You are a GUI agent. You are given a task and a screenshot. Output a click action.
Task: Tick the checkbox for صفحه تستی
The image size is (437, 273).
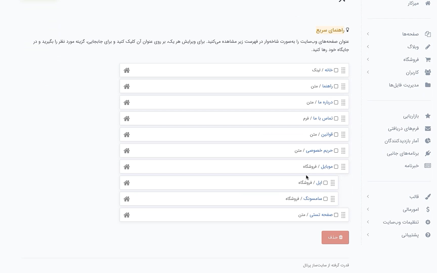click(x=336, y=215)
